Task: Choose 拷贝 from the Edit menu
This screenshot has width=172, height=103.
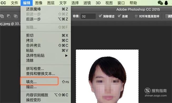Action: 46,41
